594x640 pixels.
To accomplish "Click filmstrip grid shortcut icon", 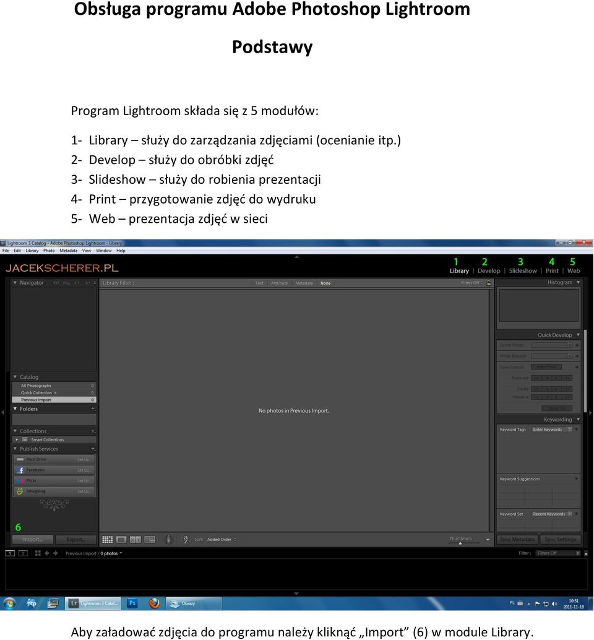I will [38, 553].
